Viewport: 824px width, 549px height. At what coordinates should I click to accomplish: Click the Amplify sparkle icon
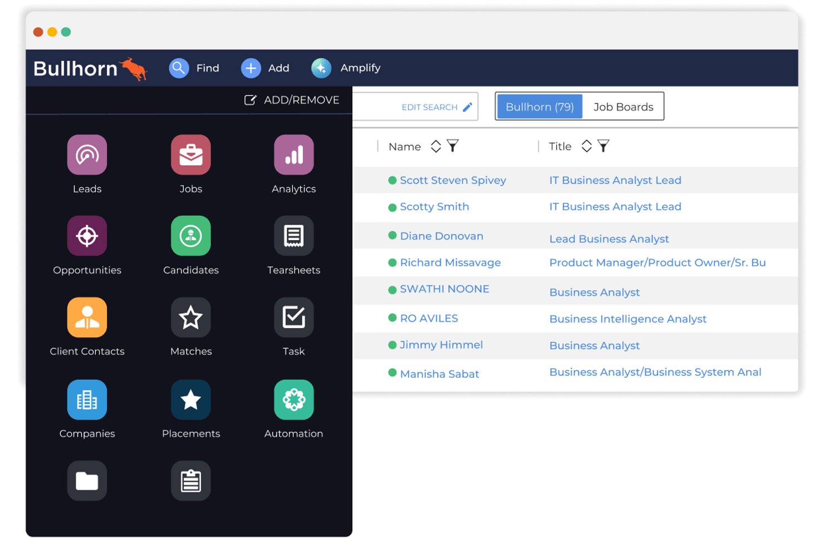pos(321,68)
